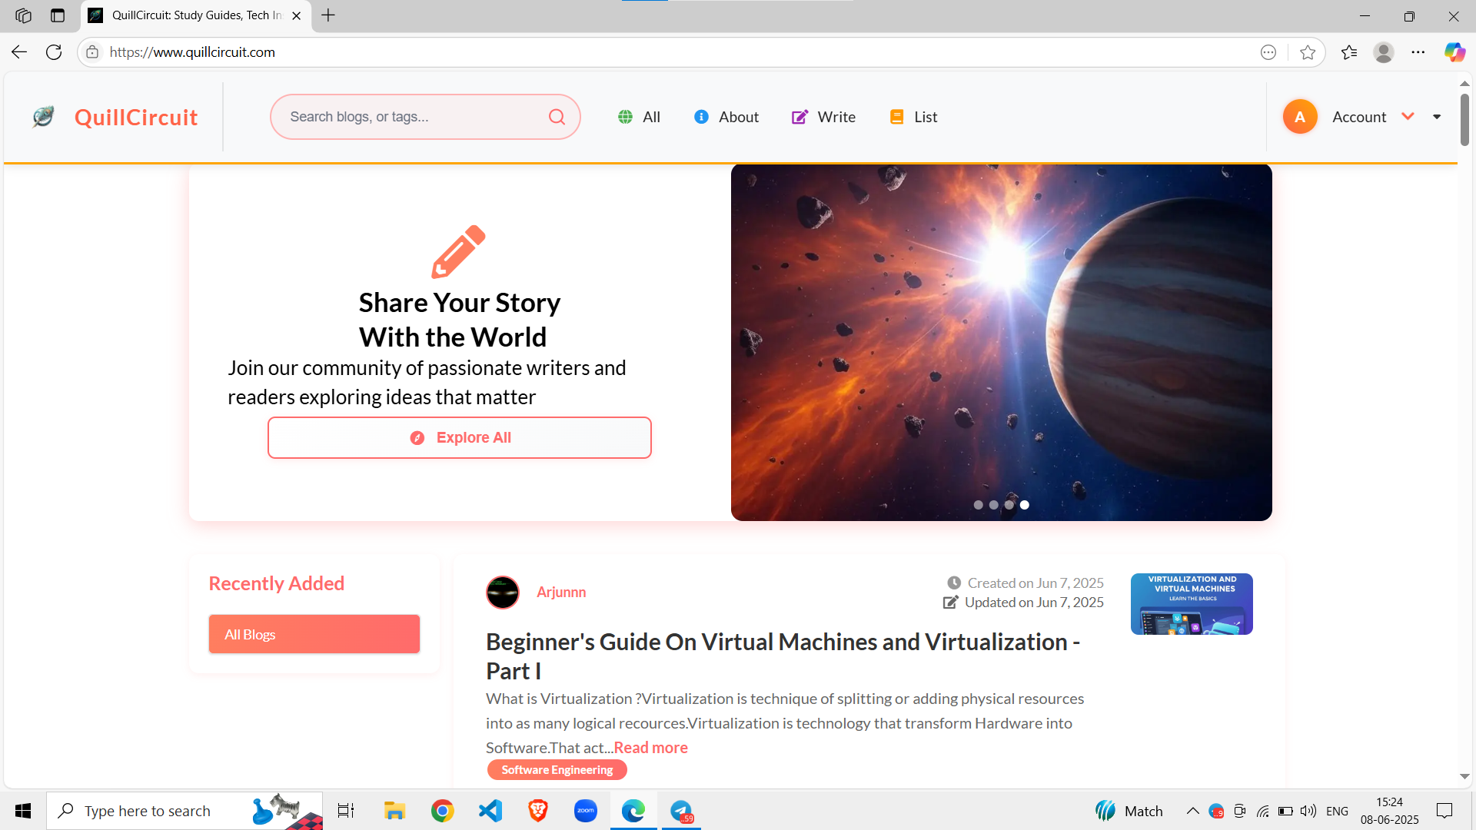
Task: Follow the Read more link
Action: [650, 748]
